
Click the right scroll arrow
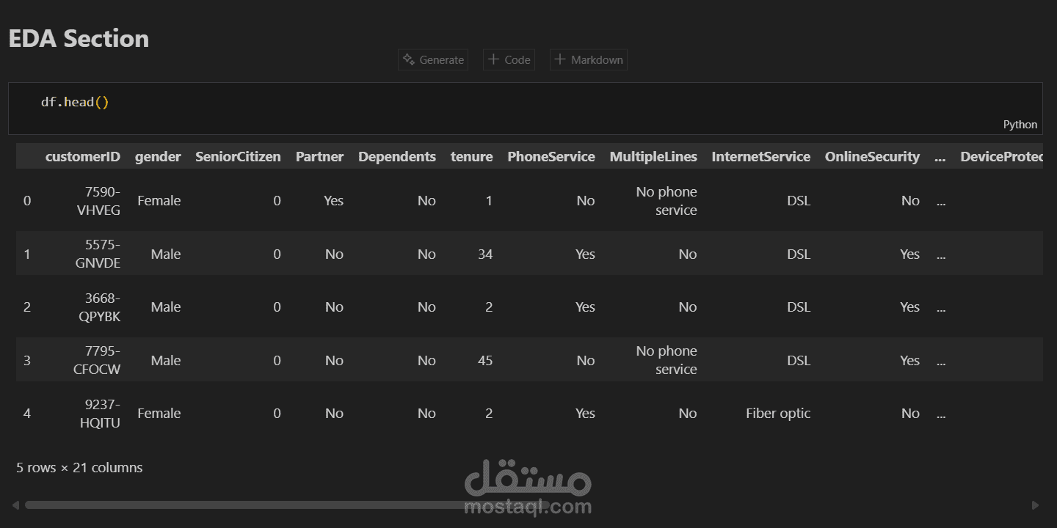click(1035, 505)
